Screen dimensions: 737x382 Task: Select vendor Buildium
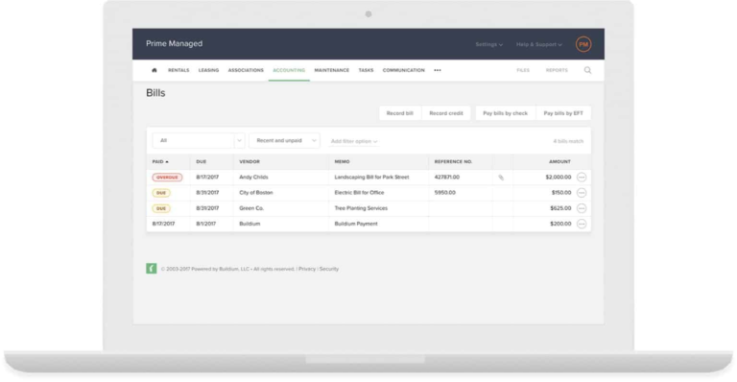point(250,224)
